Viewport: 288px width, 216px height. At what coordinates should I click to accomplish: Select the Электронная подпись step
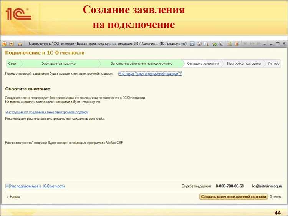tap(59, 63)
